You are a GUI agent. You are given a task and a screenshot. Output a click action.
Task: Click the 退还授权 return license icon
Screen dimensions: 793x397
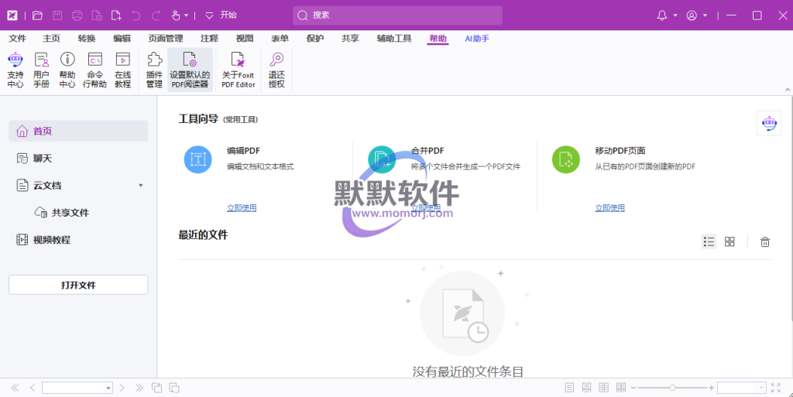tap(276, 70)
